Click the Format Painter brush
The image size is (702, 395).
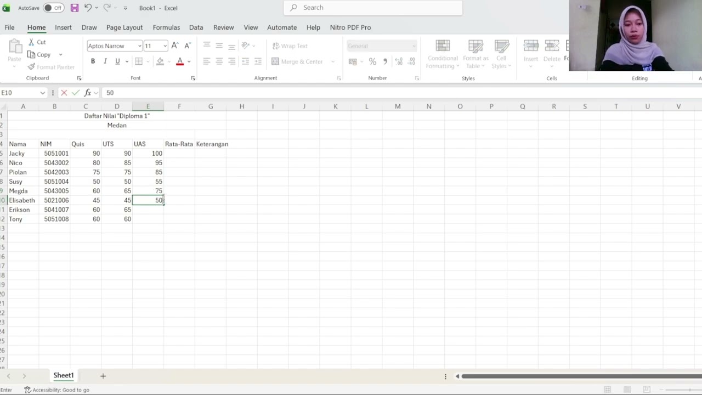pos(51,67)
